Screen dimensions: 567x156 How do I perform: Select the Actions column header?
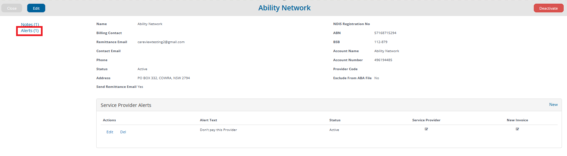(x=109, y=120)
